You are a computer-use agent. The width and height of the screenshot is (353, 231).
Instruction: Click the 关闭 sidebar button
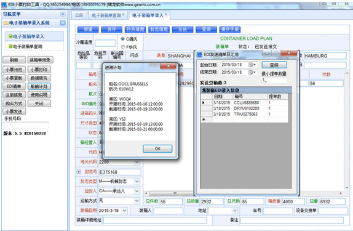point(39,103)
